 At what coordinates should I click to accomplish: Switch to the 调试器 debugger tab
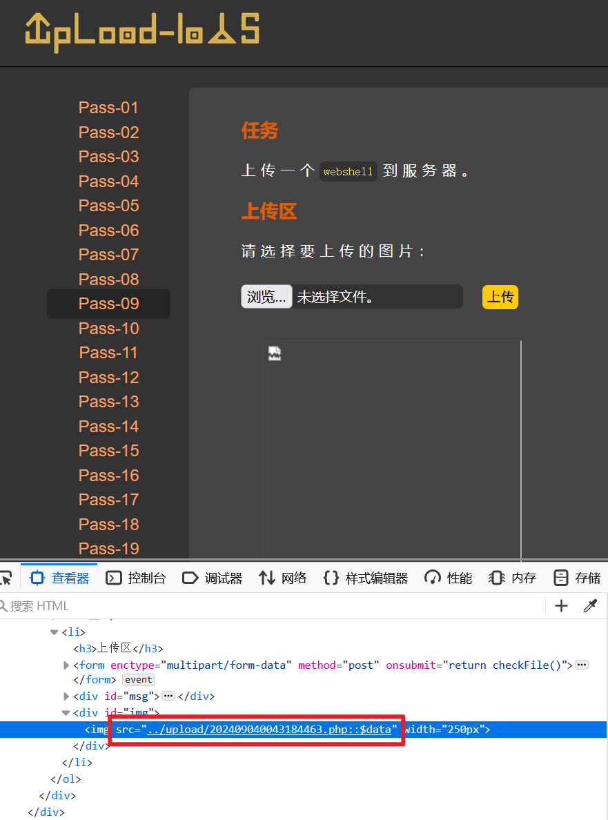(213, 578)
